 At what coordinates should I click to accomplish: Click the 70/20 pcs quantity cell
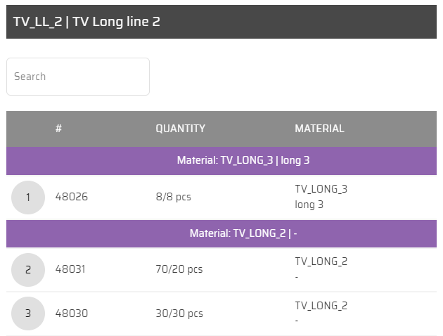179,270
